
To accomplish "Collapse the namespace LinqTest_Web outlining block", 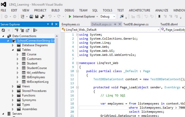I will [x=77, y=63].
